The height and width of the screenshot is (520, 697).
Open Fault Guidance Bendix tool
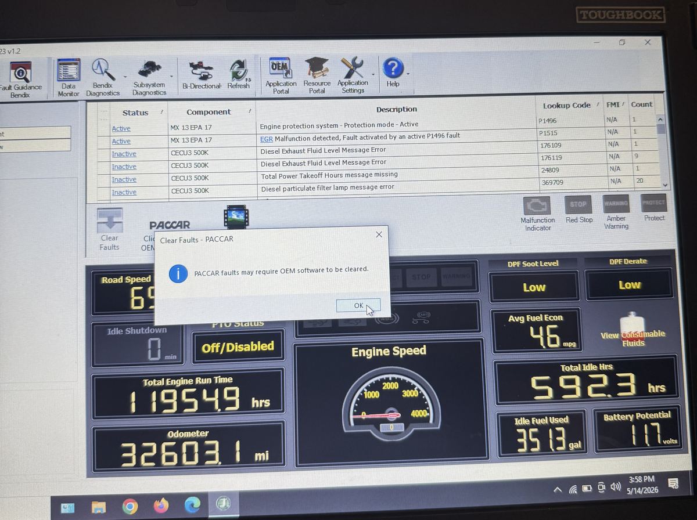(20, 80)
